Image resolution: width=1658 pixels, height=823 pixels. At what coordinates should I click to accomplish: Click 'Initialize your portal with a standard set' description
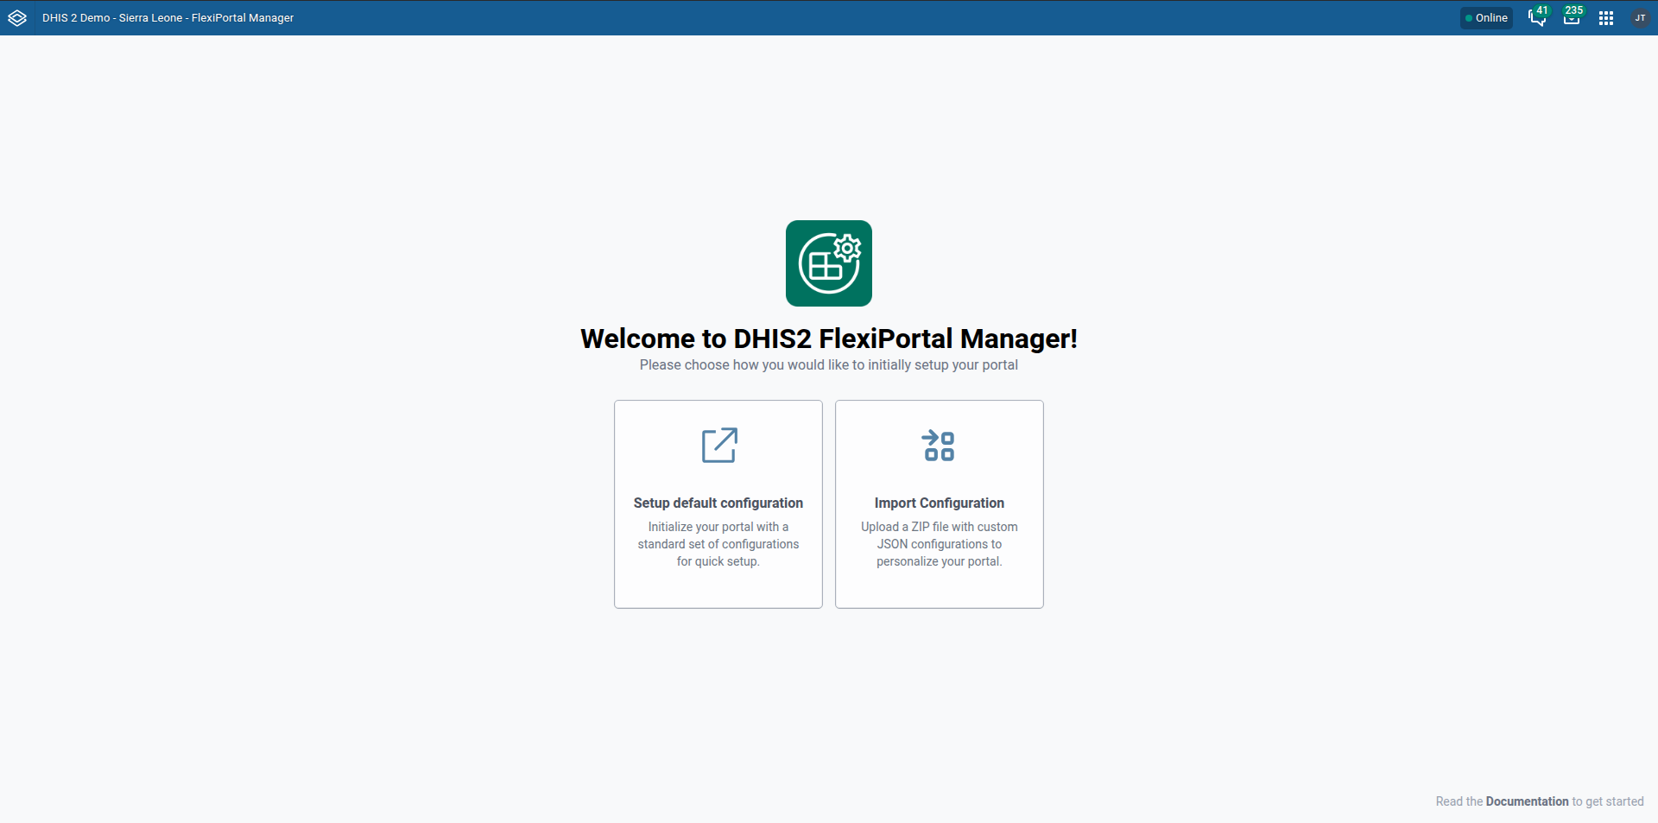coord(718,544)
